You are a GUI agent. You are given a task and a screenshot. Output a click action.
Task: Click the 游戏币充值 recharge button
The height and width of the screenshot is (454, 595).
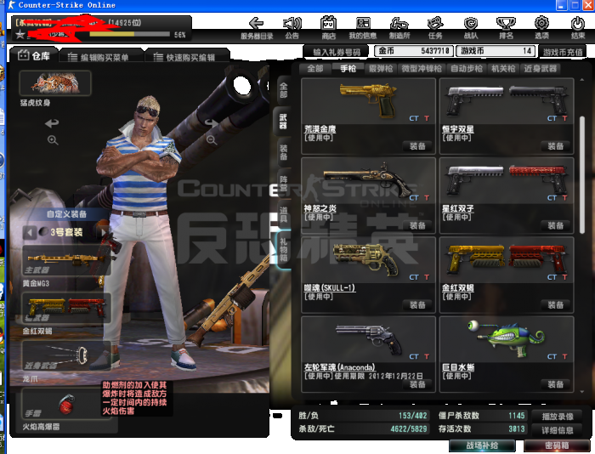pos(563,52)
